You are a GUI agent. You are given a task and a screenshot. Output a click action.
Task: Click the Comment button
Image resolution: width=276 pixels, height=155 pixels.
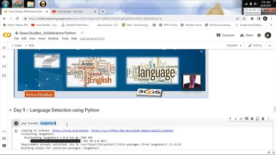click(x=226, y=35)
